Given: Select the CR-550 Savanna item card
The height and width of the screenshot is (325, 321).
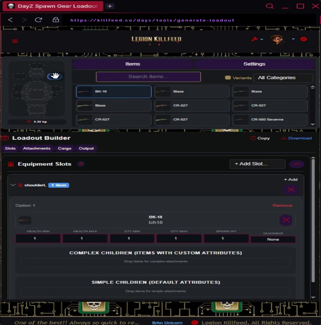Looking at the screenshot, I should click(x=270, y=119).
